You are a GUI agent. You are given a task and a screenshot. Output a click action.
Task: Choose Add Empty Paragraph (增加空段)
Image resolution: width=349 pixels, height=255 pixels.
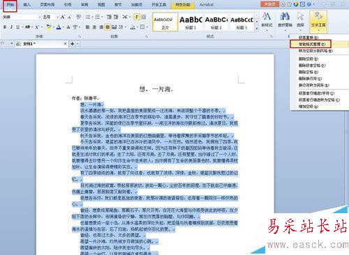(309, 107)
